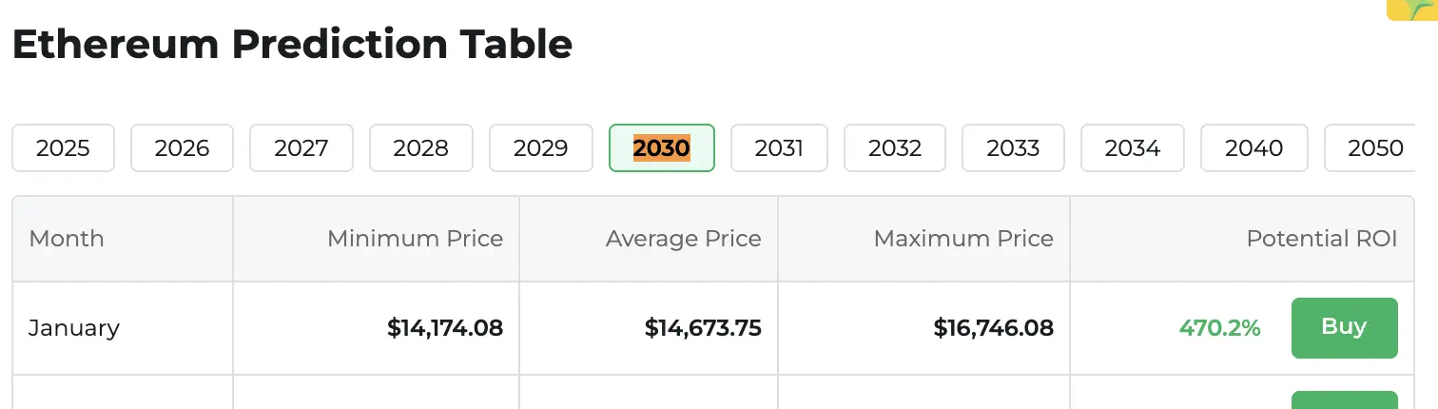Click the Potential ROI column header
1438x409 pixels.
[1322, 239]
